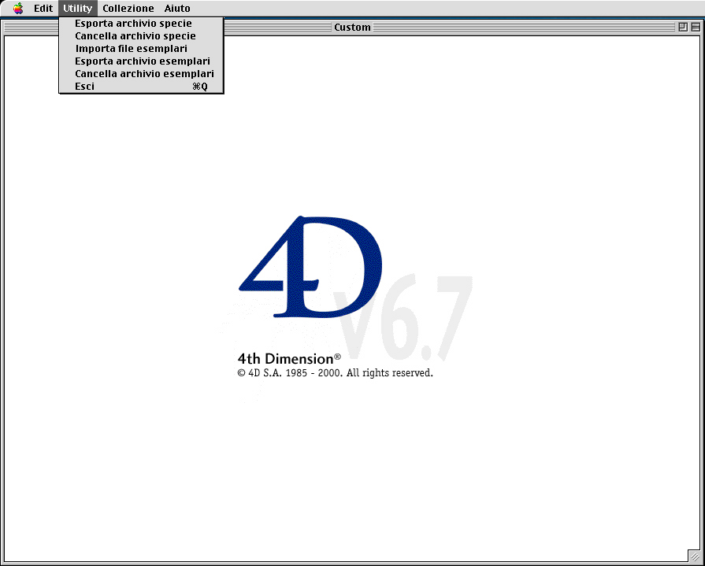This screenshot has height=566, width=705.
Task: Choose Cancella archivio specie
Action: point(141,36)
